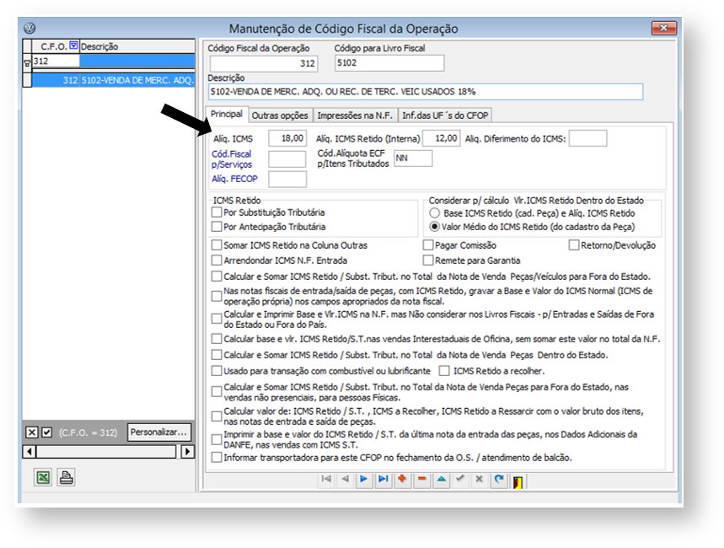Export grid to Excel icon
The width and height of the screenshot is (724, 548).
click(x=43, y=477)
